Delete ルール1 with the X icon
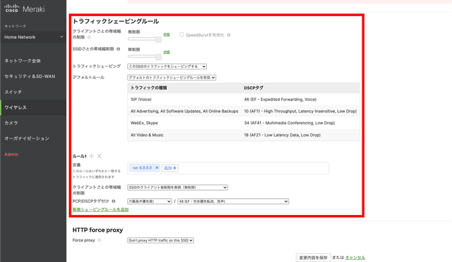Image resolution: width=452 pixels, height=262 pixels. [99, 156]
